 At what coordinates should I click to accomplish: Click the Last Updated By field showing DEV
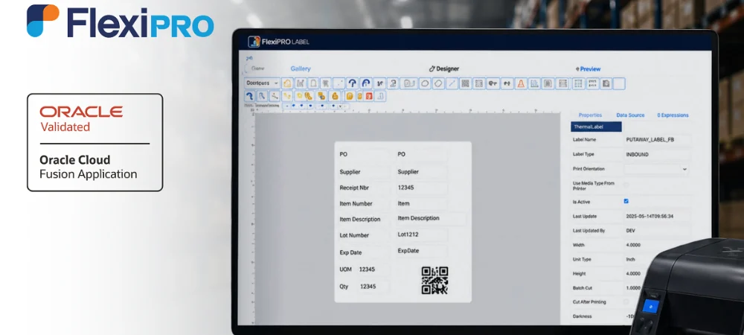pyautogui.click(x=657, y=231)
